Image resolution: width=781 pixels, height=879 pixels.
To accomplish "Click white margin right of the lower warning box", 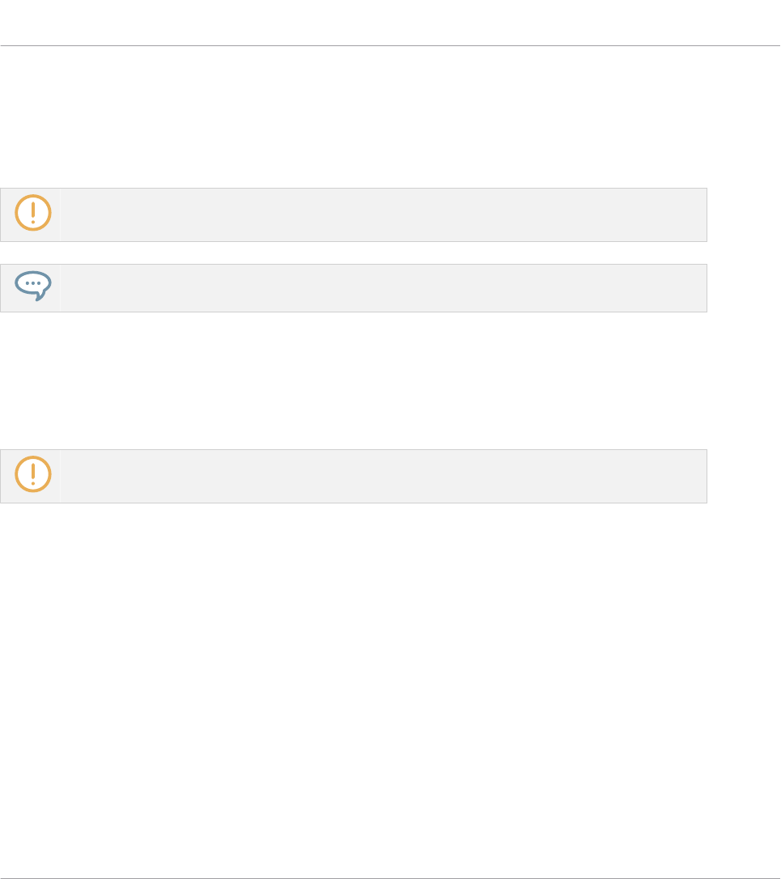I will (x=743, y=477).
